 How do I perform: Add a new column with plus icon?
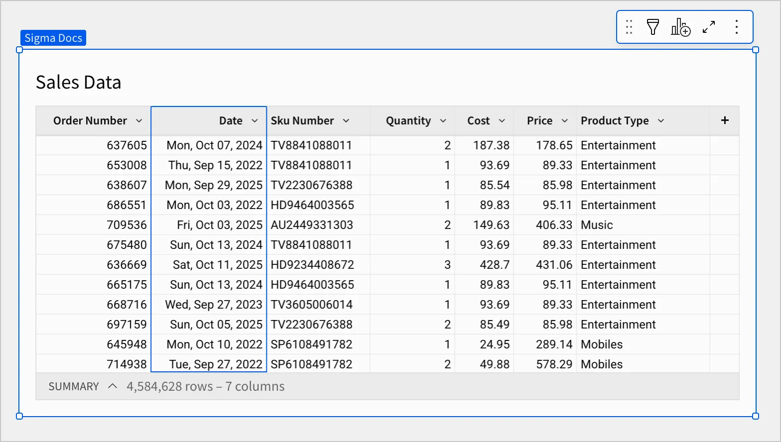(725, 120)
